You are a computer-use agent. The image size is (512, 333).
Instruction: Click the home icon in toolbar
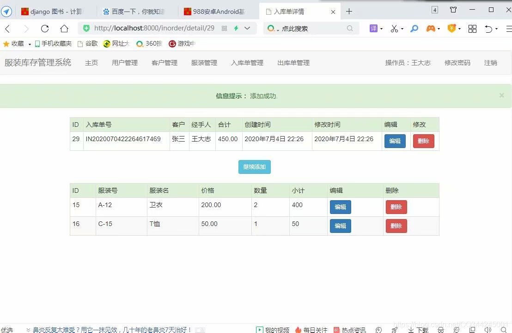(x=64, y=28)
